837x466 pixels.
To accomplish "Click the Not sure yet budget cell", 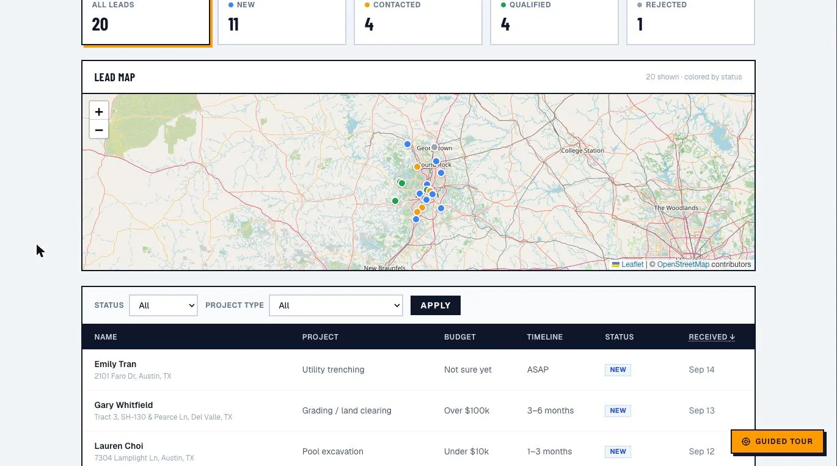I will tap(468, 370).
